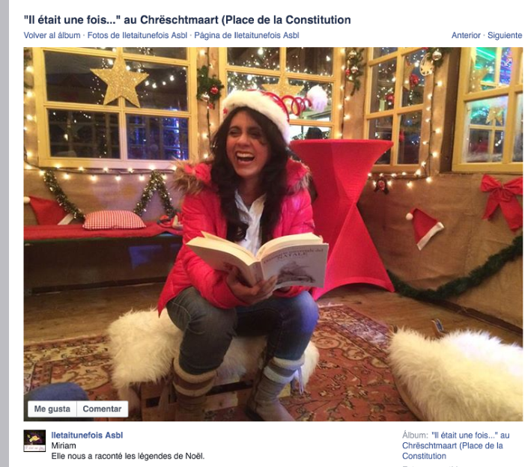Click the small Santa hat on wall
The image size is (525, 467).
pos(424,228)
